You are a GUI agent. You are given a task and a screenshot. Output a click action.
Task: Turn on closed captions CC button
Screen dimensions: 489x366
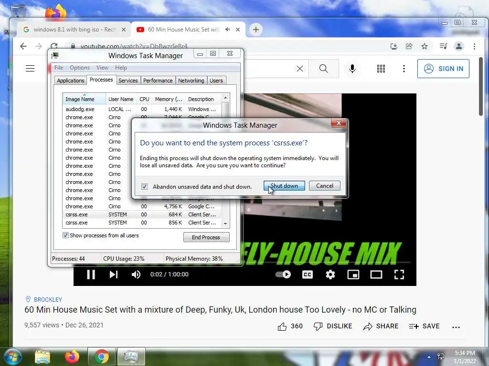point(307,274)
